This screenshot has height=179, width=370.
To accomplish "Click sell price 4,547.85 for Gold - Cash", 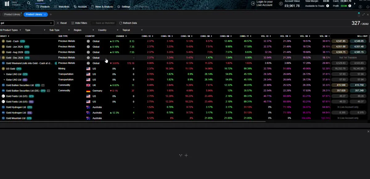I will [x=340, y=41].
